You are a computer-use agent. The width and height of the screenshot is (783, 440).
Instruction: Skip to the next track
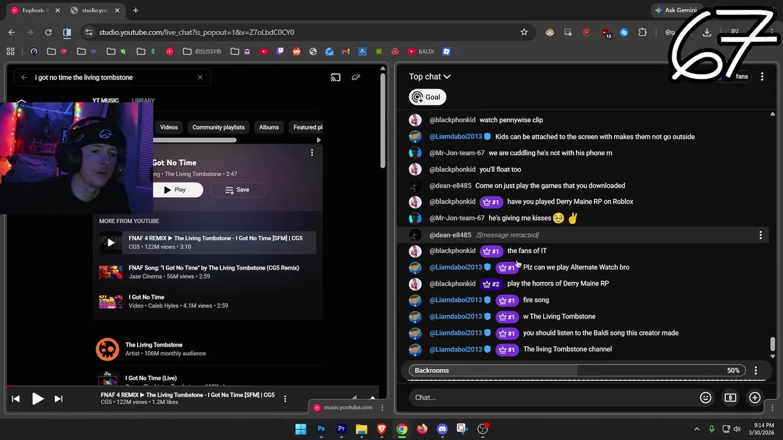click(x=58, y=399)
